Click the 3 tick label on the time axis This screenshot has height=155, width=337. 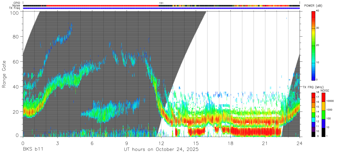(58, 143)
